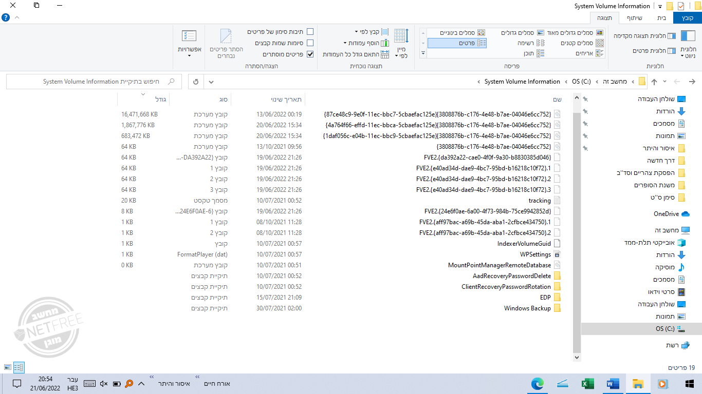Screen dimensions: 702x394
Task: Open the Share (שיתוף) ribbon tab
Action: coord(634,18)
